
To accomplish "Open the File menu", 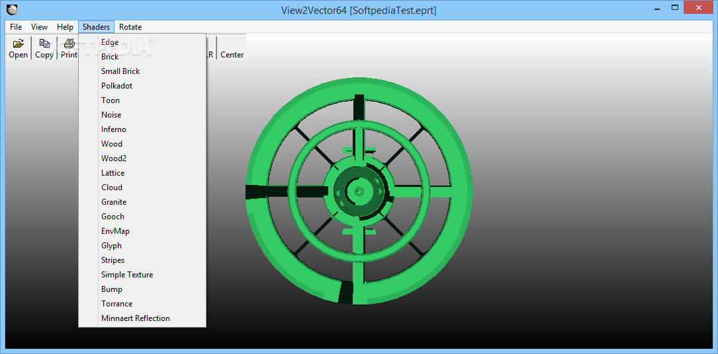I will click(x=16, y=27).
